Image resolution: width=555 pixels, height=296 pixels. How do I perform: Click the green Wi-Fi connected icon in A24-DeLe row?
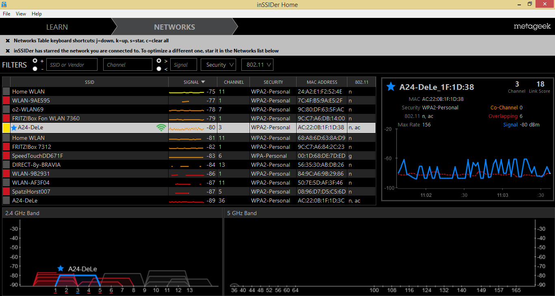click(162, 128)
